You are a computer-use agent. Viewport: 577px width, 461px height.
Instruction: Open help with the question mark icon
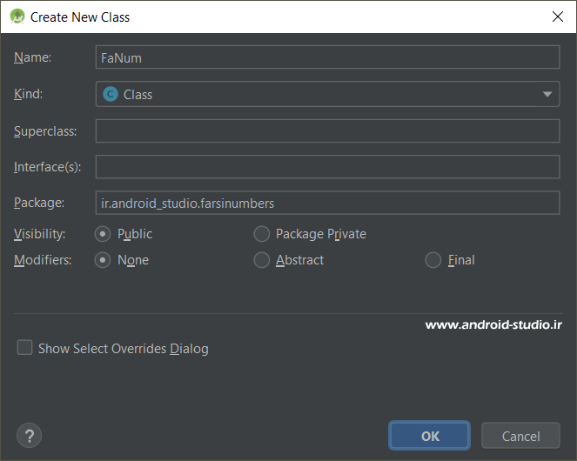[29, 436]
